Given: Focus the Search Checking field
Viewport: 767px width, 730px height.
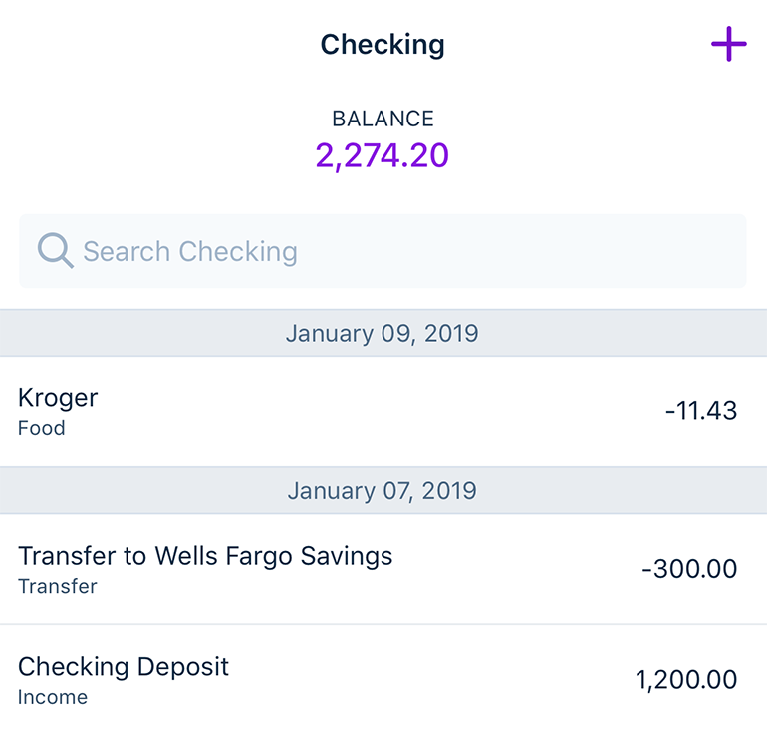Looking at the screenshot, I should click(383, 251).
